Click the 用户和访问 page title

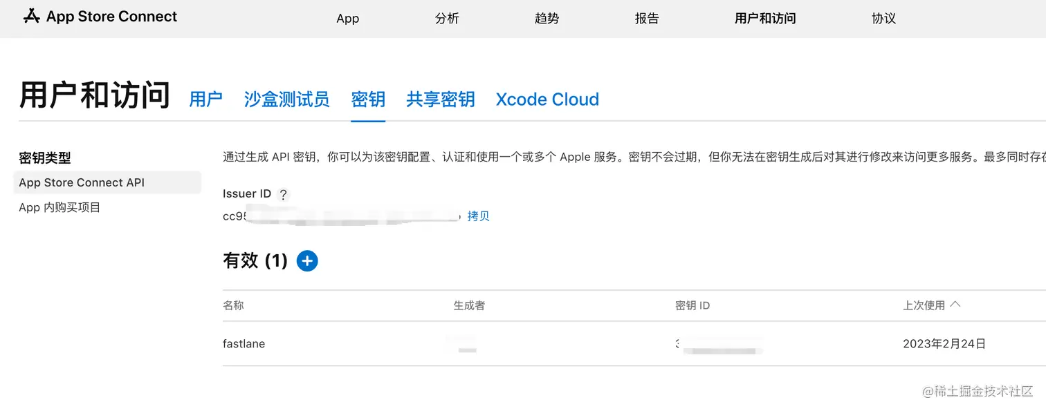coord(95,95)
